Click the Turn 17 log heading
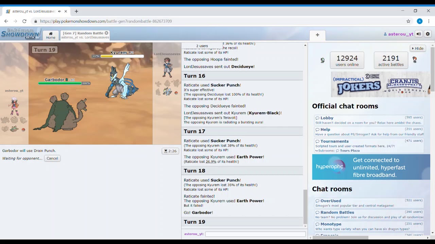Viewport: 435px width, 244px height. pyautogui.click(x=194, y=131)
